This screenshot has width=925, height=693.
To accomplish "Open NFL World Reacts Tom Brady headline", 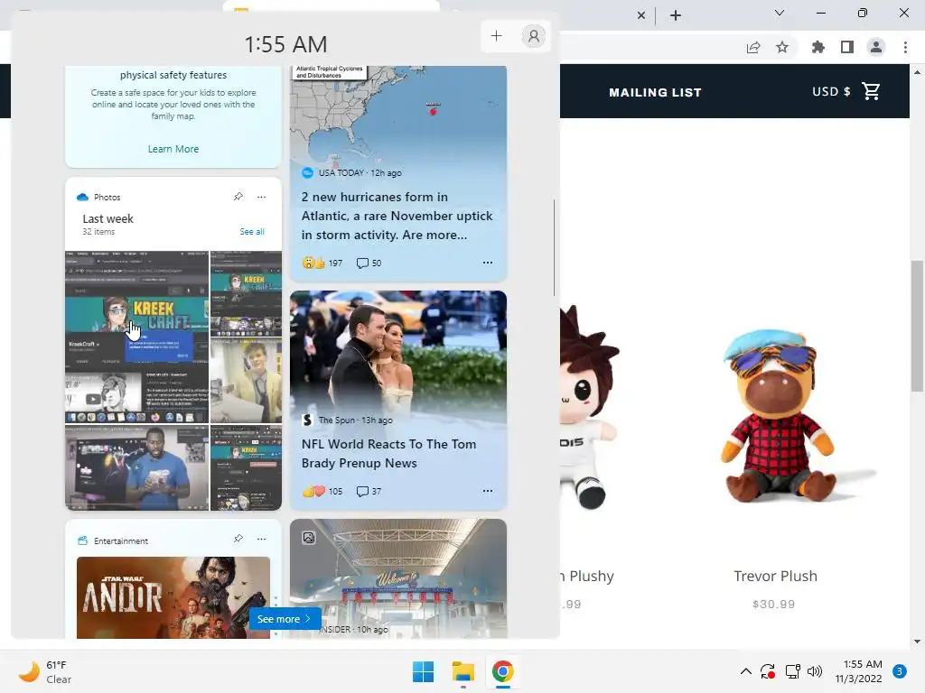I will point(388,454).
